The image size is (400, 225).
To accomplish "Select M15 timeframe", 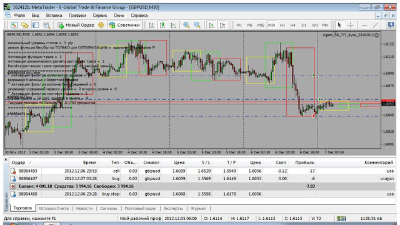I will coord(261,25).
